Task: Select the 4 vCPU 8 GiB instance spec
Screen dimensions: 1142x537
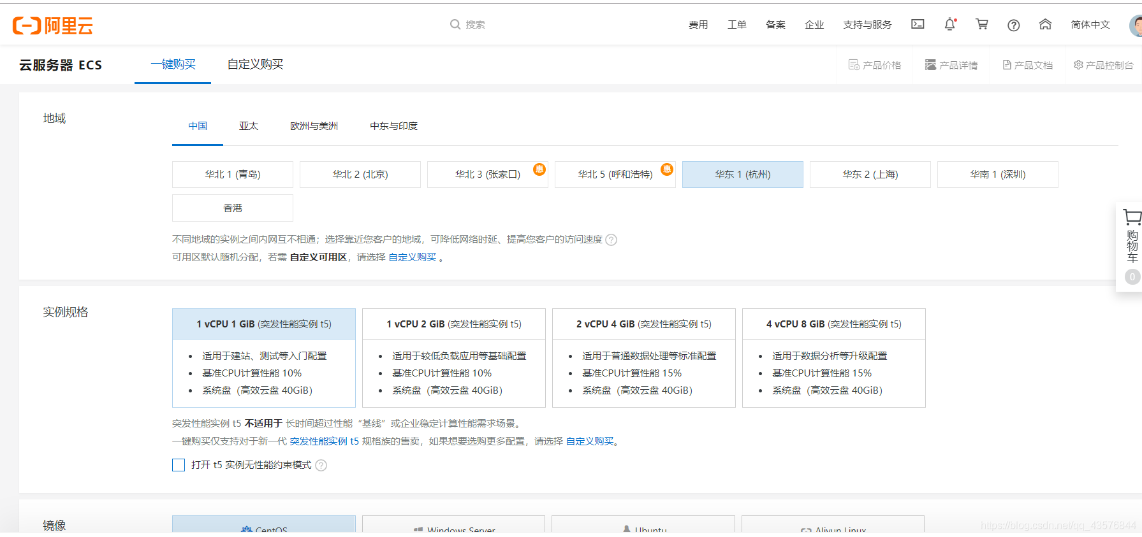Action: pos(834,358)
